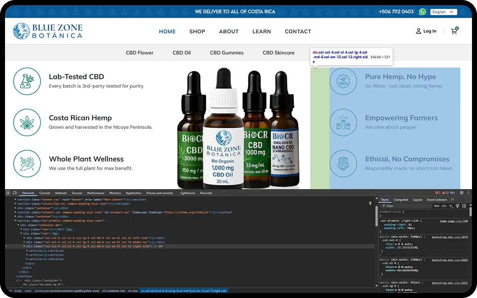
Task: Open the DevTools three-dot customize menu
Action: coord(468,193)
